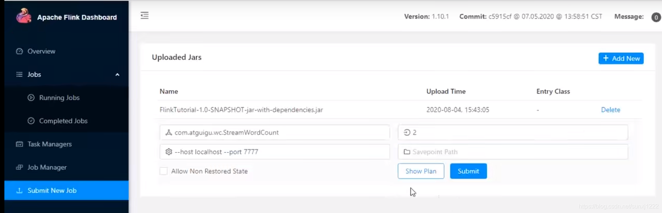Click the Show Plan button

pos(421,171)
